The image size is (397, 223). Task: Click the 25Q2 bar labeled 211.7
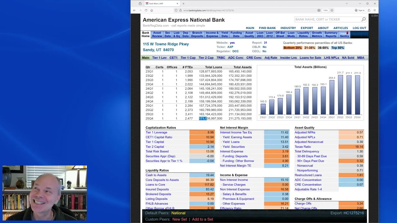(340, 95)
